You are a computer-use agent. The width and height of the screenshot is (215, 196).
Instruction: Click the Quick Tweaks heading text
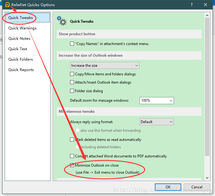click(82, 21)
